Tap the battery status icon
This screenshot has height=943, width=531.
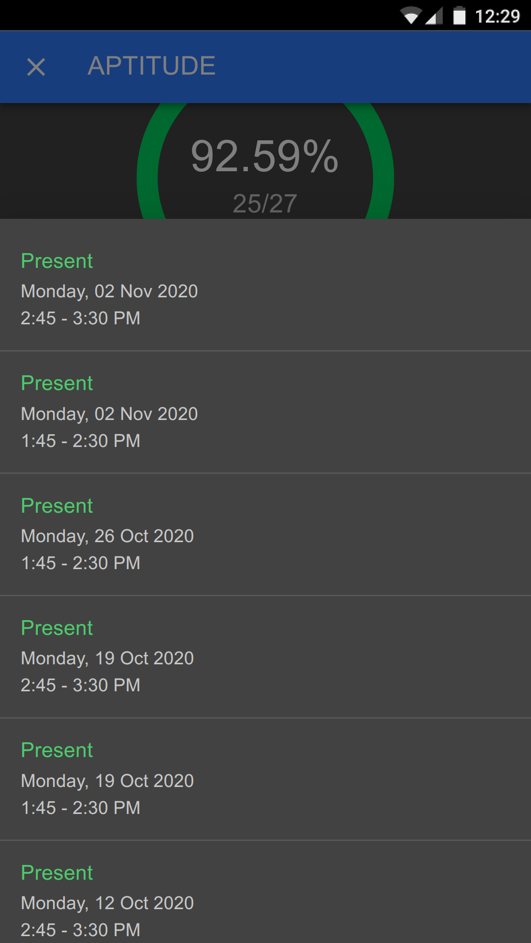459,16
